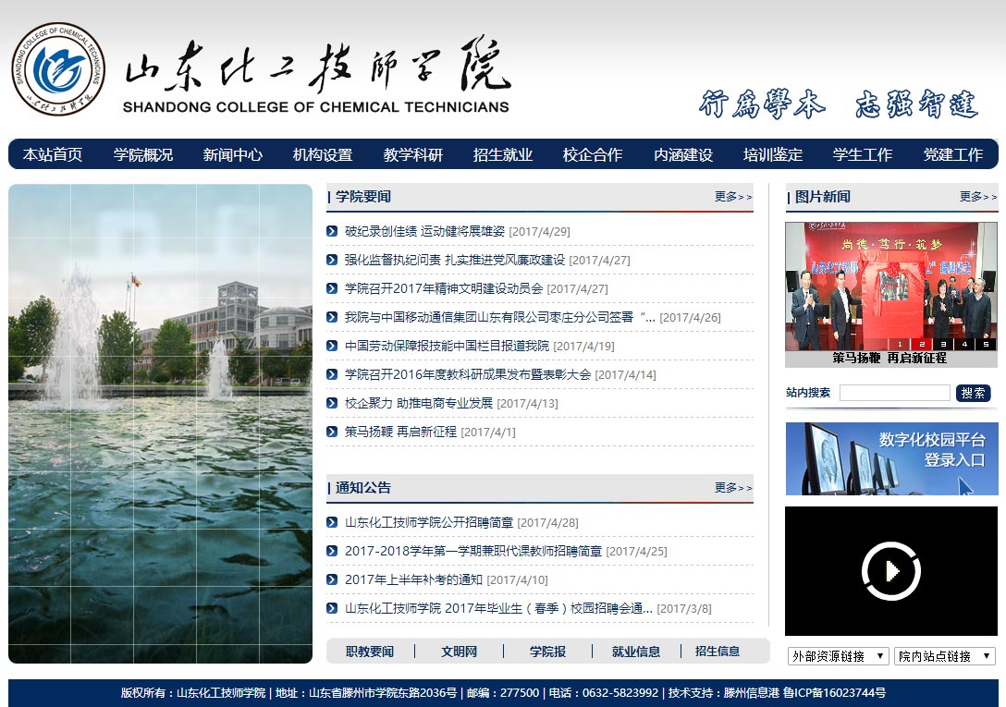1006x707 pixels.
Task: Expand the 院内站点链接 dropdown
Action: tap(944, 656)
